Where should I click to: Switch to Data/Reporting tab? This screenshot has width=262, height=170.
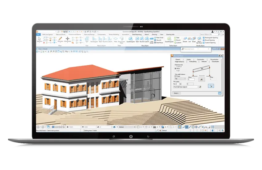(137, 34)
